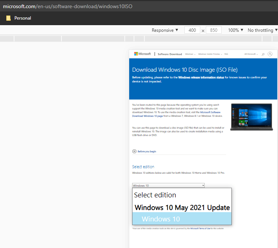Screen dimensions: 278x248
Task: Click the viewport width field showing 400
Action: tap(192, 30)
